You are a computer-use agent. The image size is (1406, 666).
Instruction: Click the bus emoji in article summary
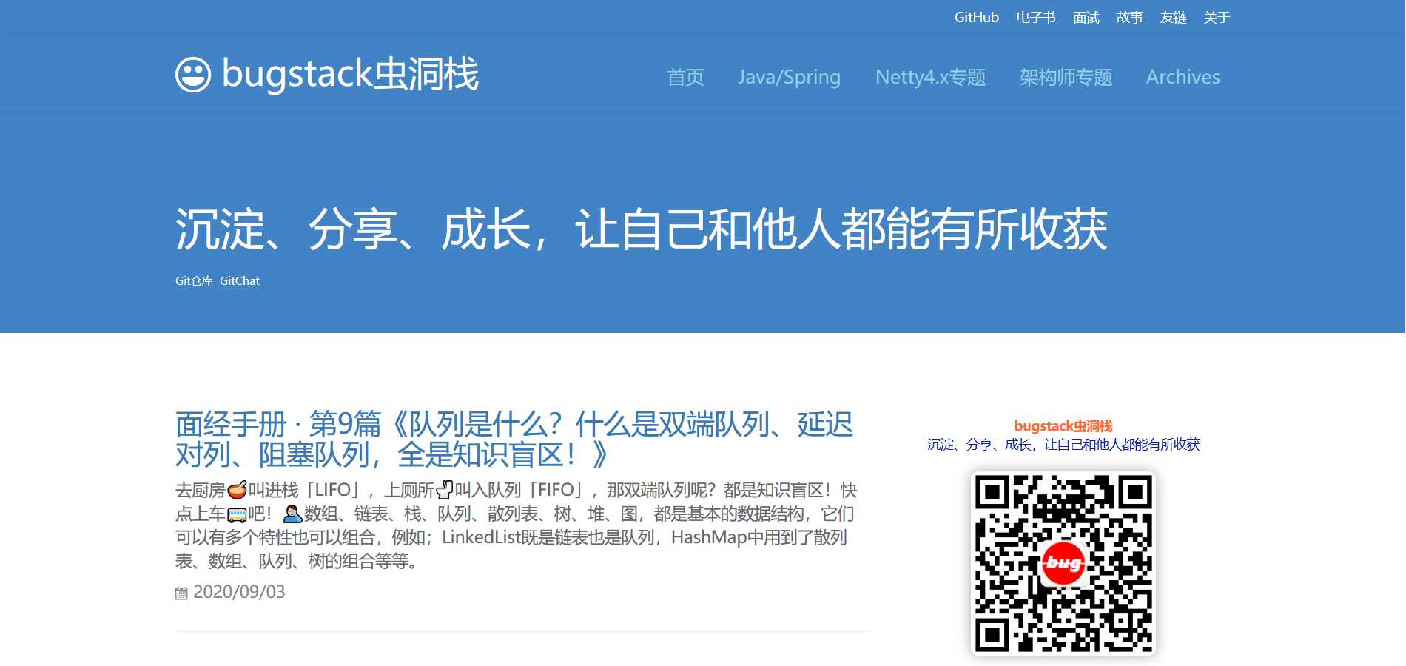[x=235, y=514]
